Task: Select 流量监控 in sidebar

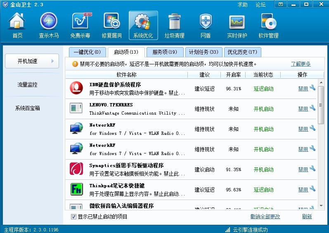Action: tap(28, 85)
